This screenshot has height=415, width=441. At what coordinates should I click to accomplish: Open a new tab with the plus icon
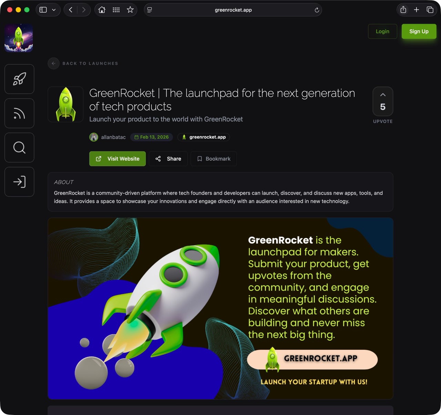pos(417,10)
